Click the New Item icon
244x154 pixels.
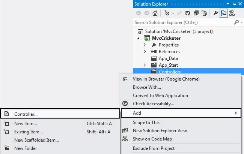click(6, 124)
